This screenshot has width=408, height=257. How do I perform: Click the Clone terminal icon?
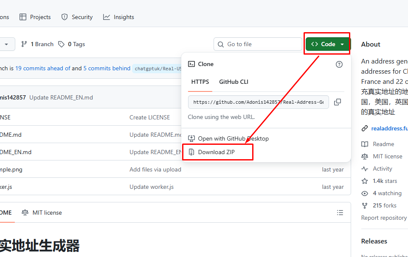click(191, 64)
